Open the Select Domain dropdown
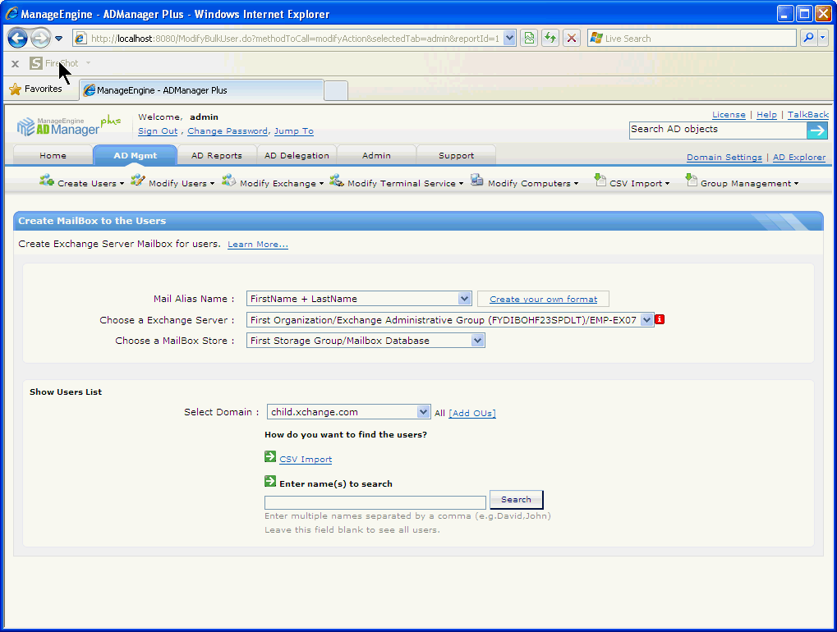837x632 pixels. pyautogui.click(x=348, y=412)
